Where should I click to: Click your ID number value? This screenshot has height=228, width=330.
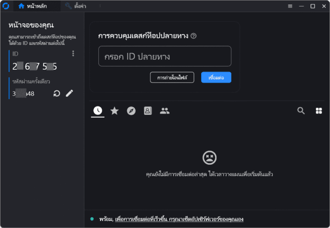coord(35,67)
